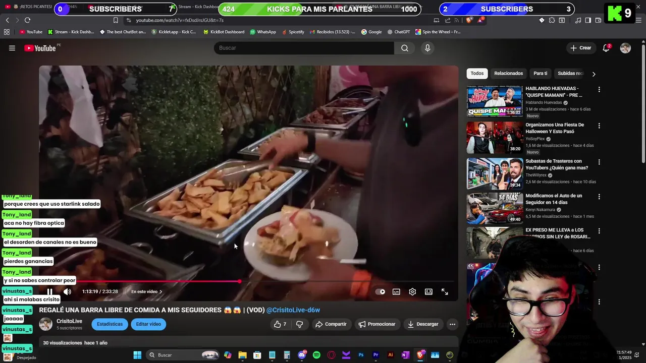The height and width of the screenshot is (363, 646).
Task: Click the address bar URL
Action: pos(180,20)
